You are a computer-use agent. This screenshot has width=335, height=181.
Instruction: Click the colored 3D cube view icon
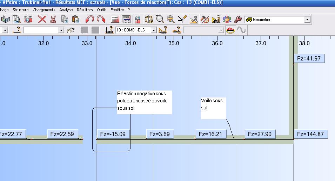click(x=227, y=19)
